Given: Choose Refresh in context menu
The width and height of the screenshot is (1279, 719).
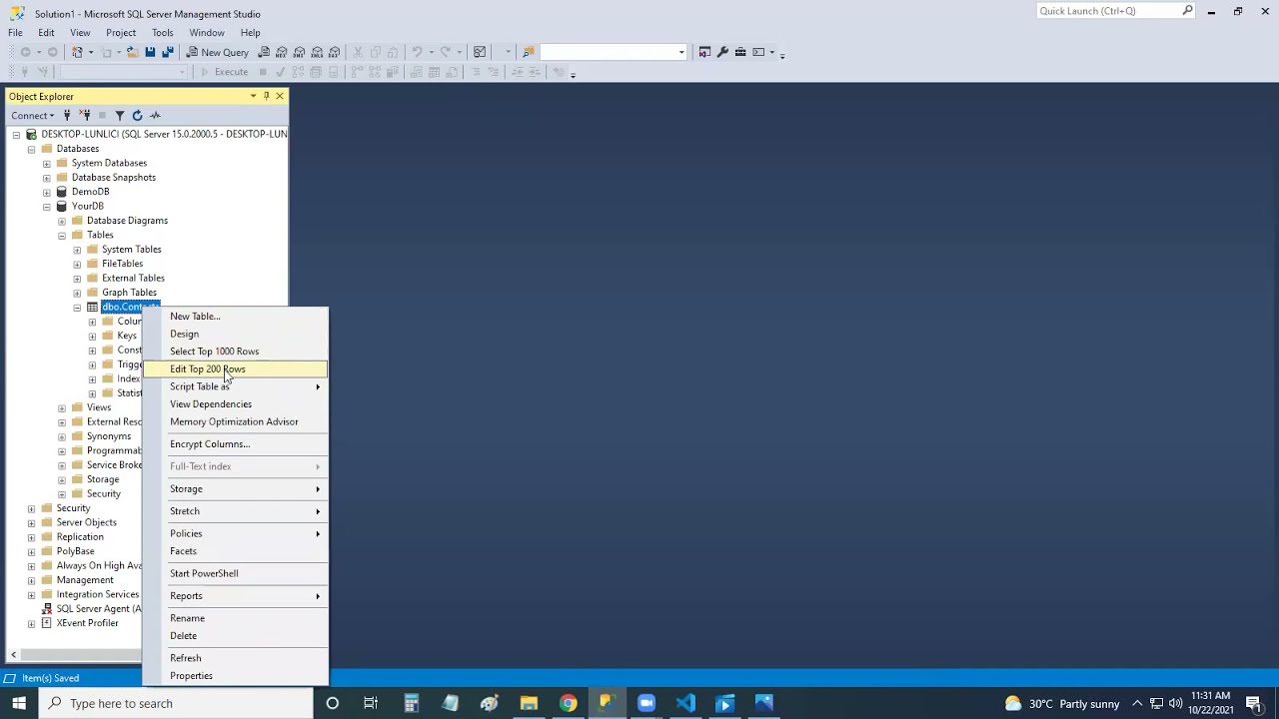Looking at the screenshot, I should click(x=235, y=658).
